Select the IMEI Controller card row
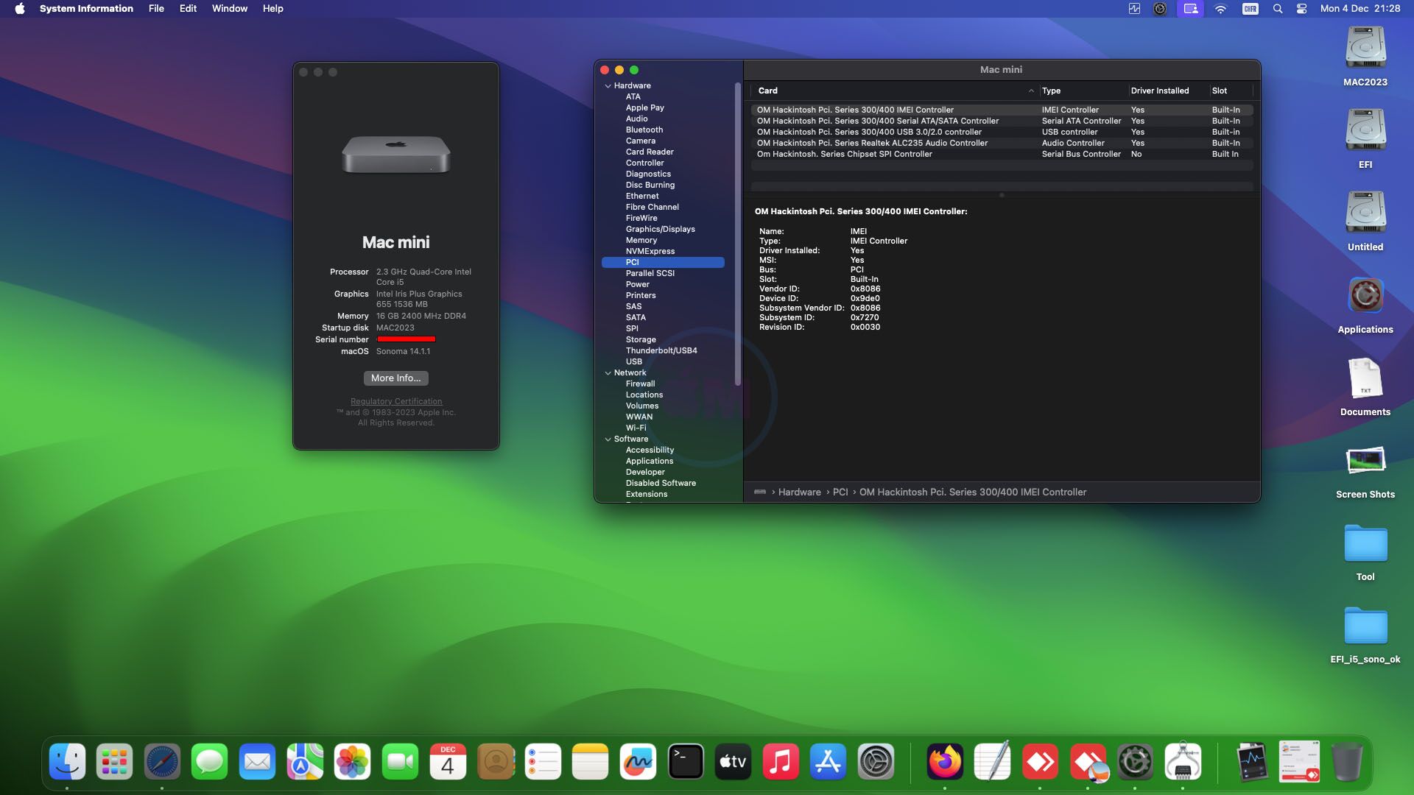This screenshot has width=1414, height=795. [1002, 110]
